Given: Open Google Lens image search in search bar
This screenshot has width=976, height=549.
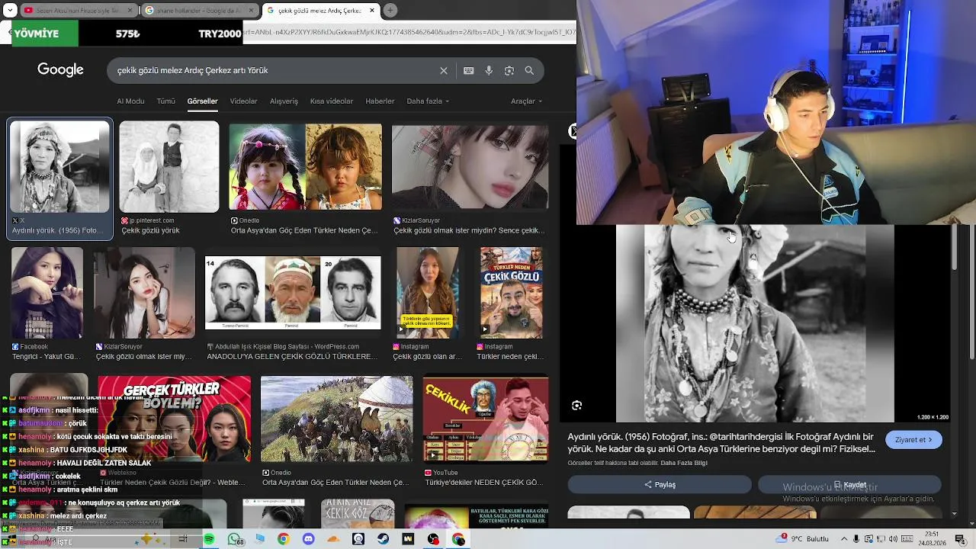Looking at the screenshot, I should click(509, 70).
